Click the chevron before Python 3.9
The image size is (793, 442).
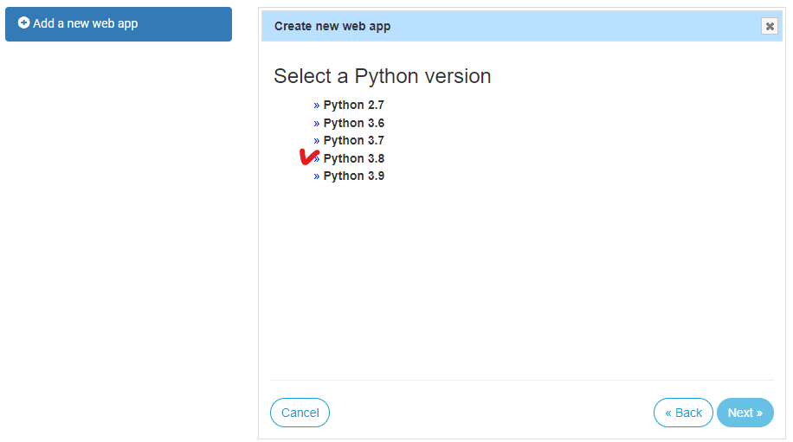point(317,176)
